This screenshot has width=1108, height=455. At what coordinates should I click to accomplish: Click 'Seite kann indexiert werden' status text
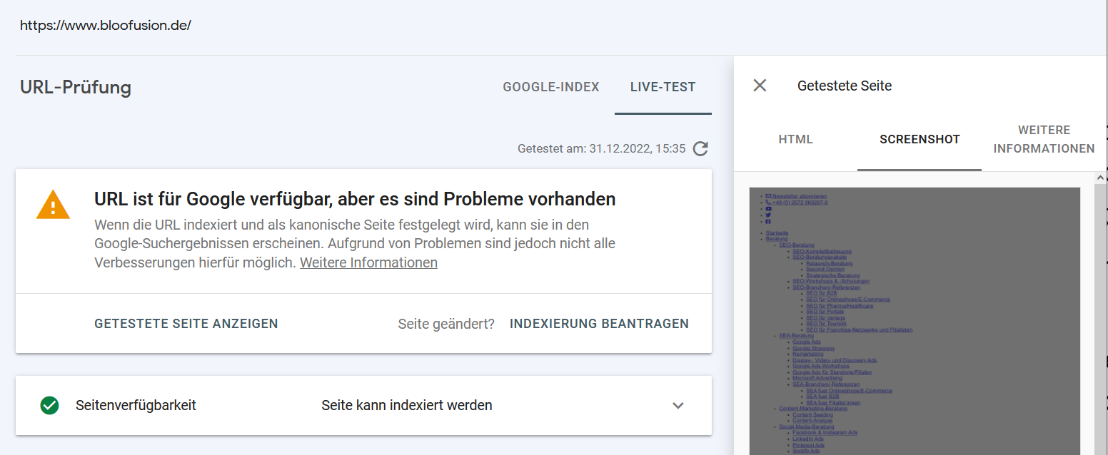tap(407, 405)
